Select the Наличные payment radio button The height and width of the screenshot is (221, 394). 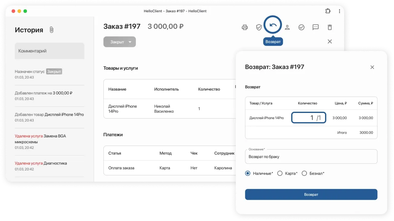(x=247, y=173)
